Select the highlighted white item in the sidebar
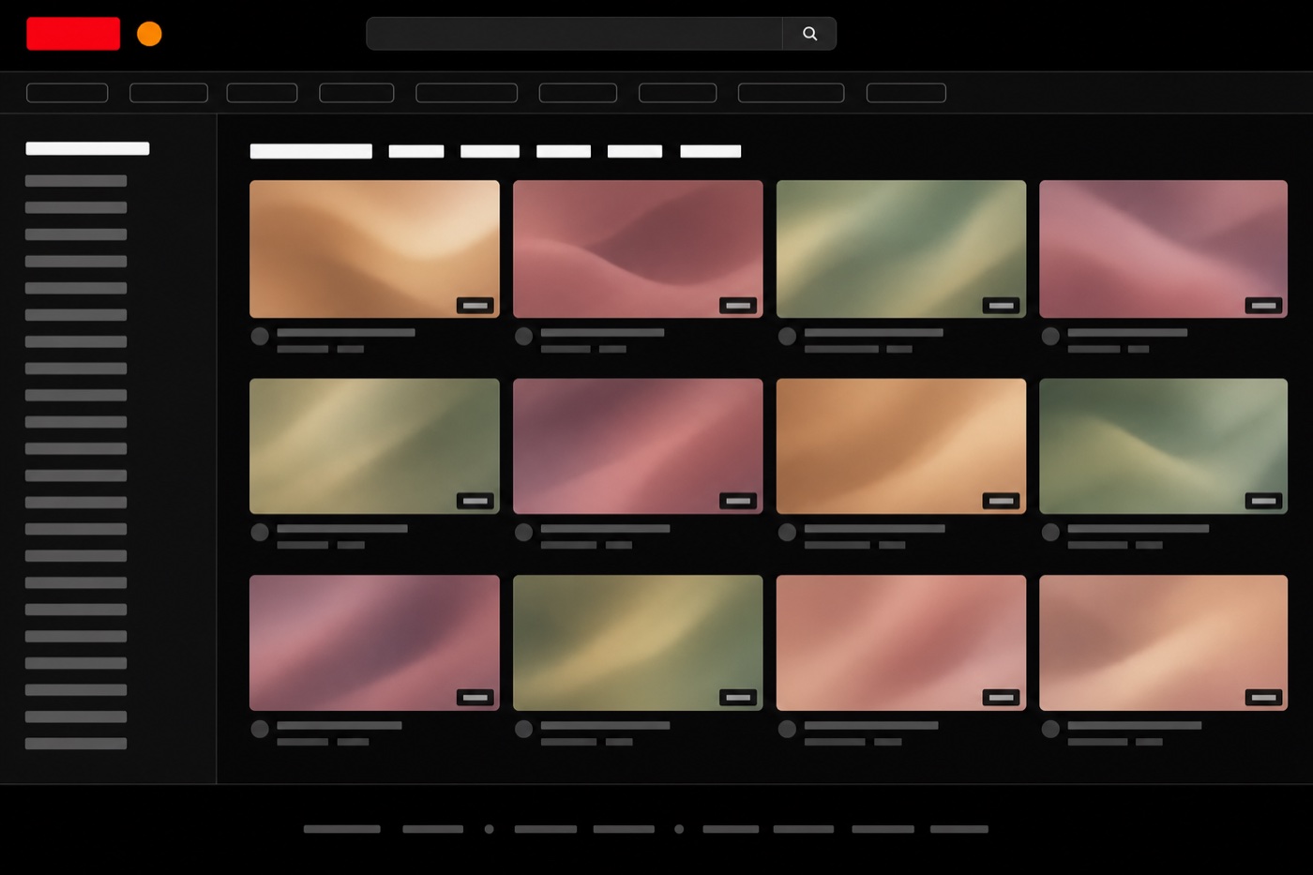 [x=87, y=148]
